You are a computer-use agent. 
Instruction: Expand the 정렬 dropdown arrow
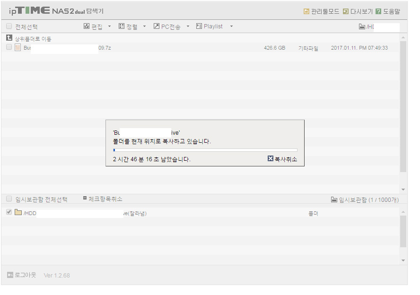(144, 26)
